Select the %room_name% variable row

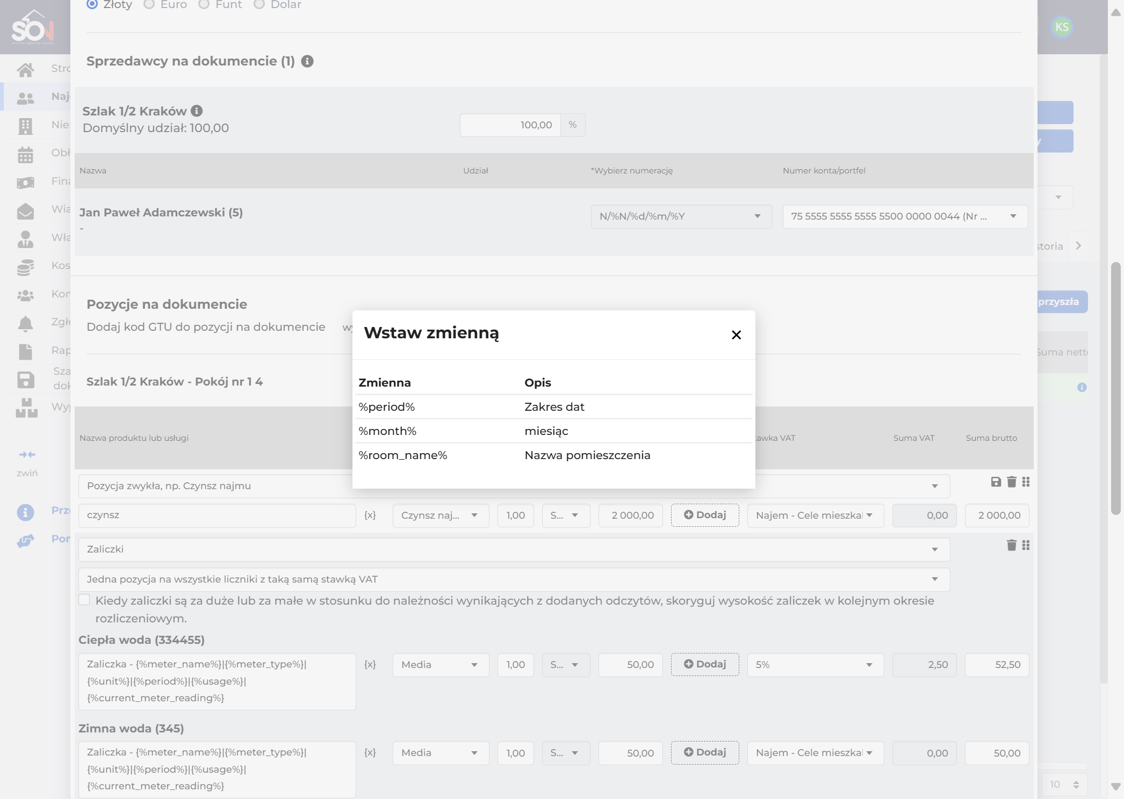click(553, 455)
